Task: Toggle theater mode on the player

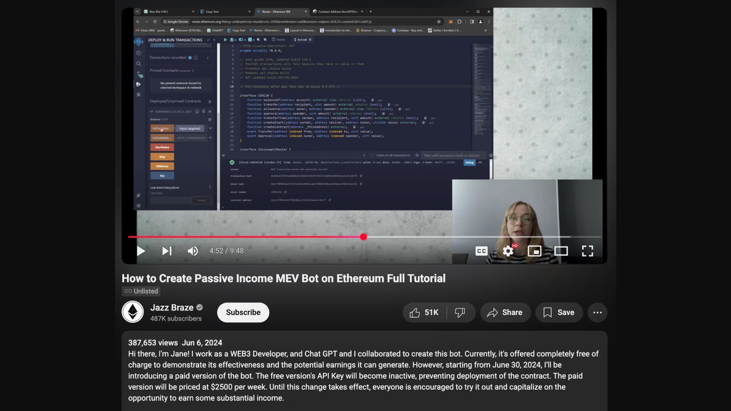Action: click(x=561, y=251)
